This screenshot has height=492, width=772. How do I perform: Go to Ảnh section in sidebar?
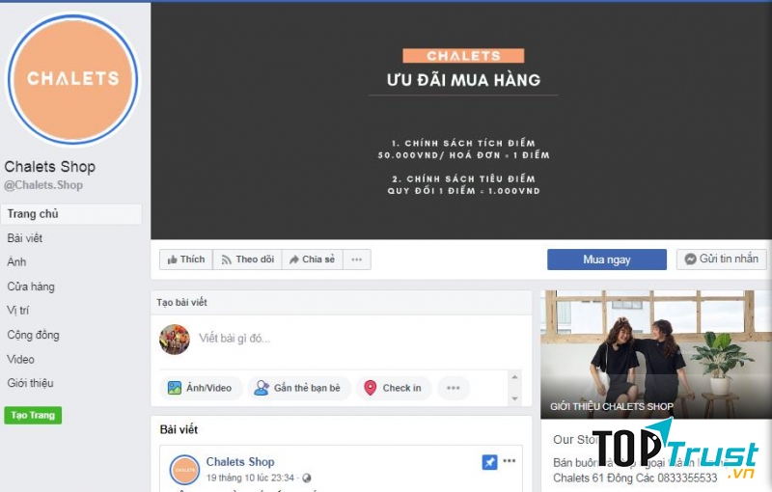pos(16,261)
